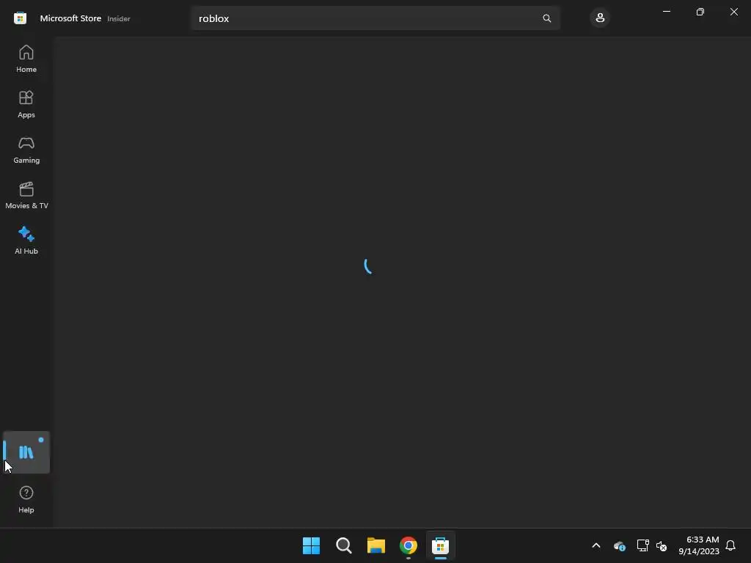The width and height of the screenshot is (751, 563).
Task: Click the search box containing roblox
Action: pos(375,18)
